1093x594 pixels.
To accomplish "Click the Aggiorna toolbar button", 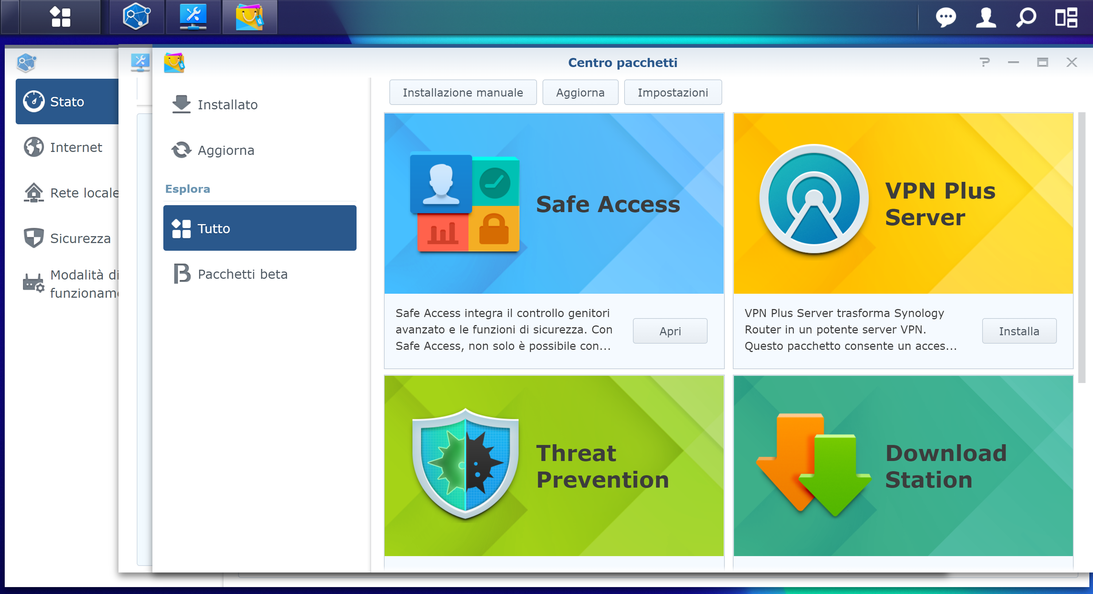I will click(x=580, y=93).
